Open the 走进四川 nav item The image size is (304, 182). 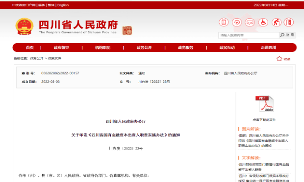coord(269,47)
